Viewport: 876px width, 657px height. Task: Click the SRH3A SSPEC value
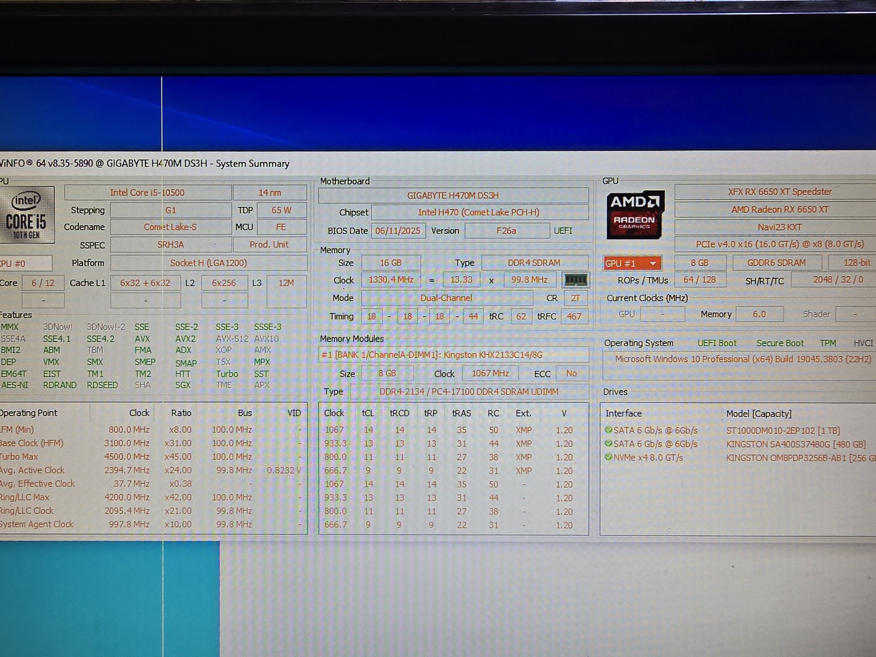(x=170, y=245)
